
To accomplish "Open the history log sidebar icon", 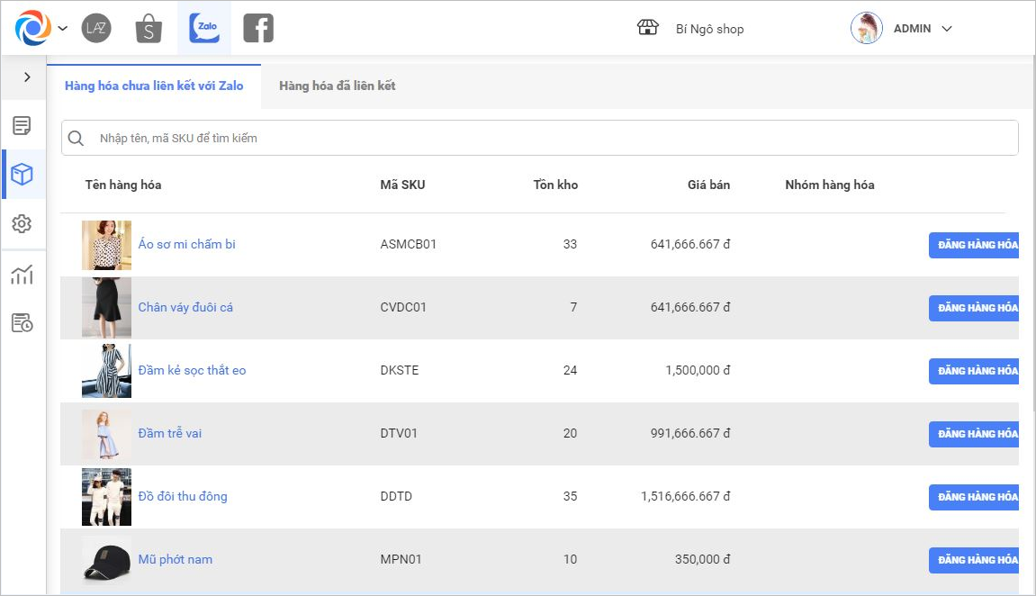I will 23,323.
